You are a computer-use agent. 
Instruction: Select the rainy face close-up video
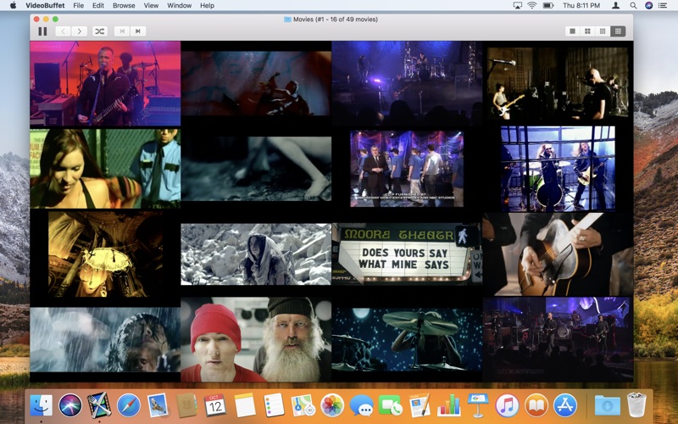[x=105, y=340]
